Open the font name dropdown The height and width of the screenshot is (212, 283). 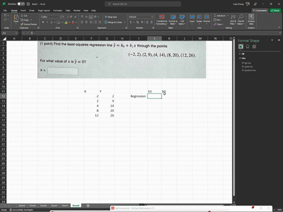pos(60,17)
